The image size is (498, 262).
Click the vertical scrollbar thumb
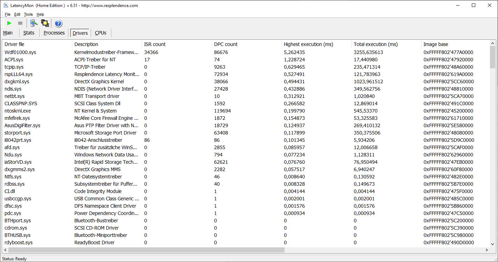coord(493,57)
